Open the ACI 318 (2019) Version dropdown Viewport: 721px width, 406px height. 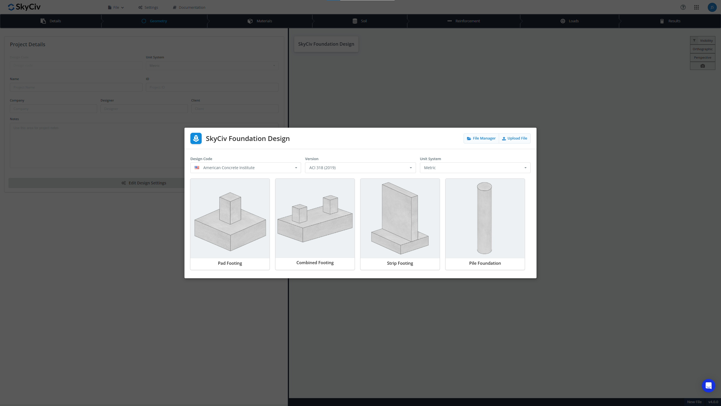click(360, 168)
